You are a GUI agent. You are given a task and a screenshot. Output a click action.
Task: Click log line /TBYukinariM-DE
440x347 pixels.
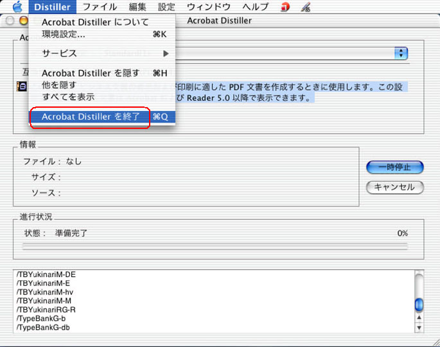tap(46, 275)
